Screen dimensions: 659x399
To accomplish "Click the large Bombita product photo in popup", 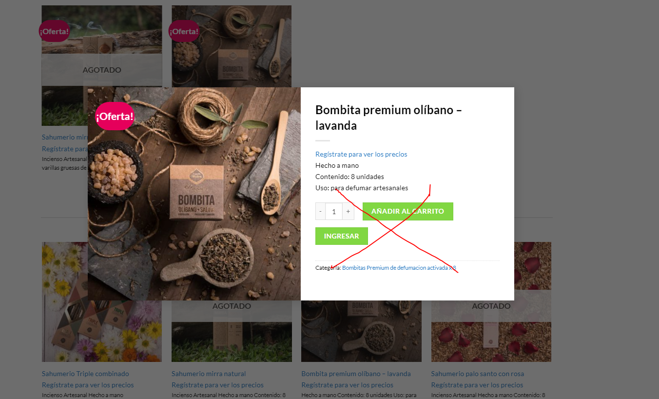I will [194, 194].
